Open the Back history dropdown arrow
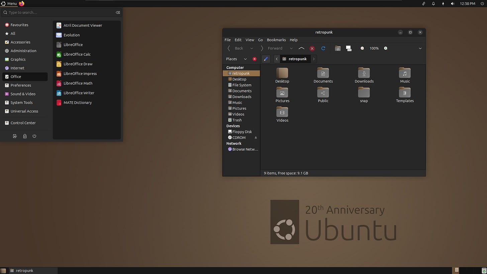 click(x=252, y=49)
